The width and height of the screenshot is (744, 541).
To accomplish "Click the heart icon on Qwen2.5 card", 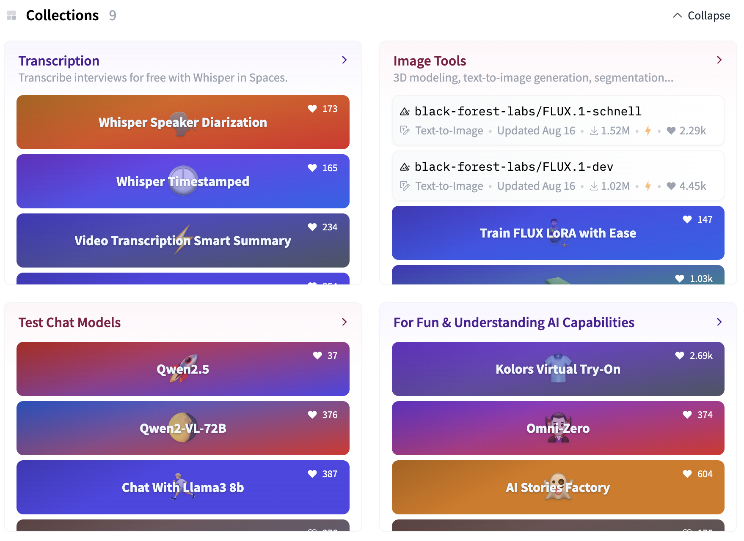I will coord(317,355).
